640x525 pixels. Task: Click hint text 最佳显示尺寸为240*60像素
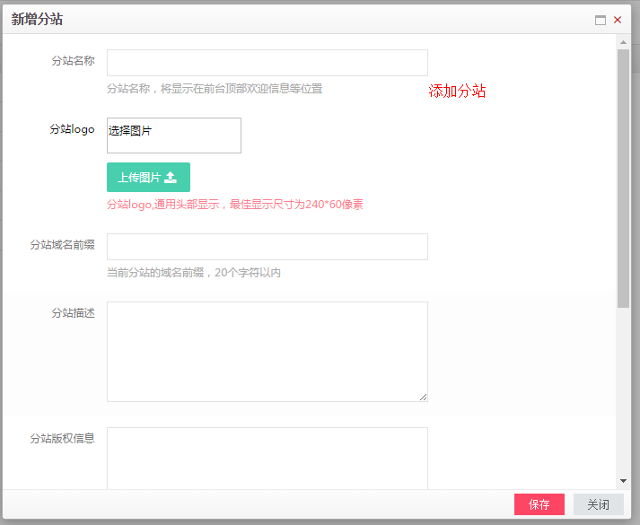pos(296,205)
